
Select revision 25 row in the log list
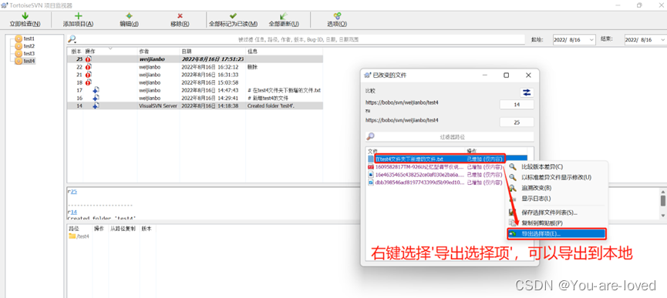point(195,59)
